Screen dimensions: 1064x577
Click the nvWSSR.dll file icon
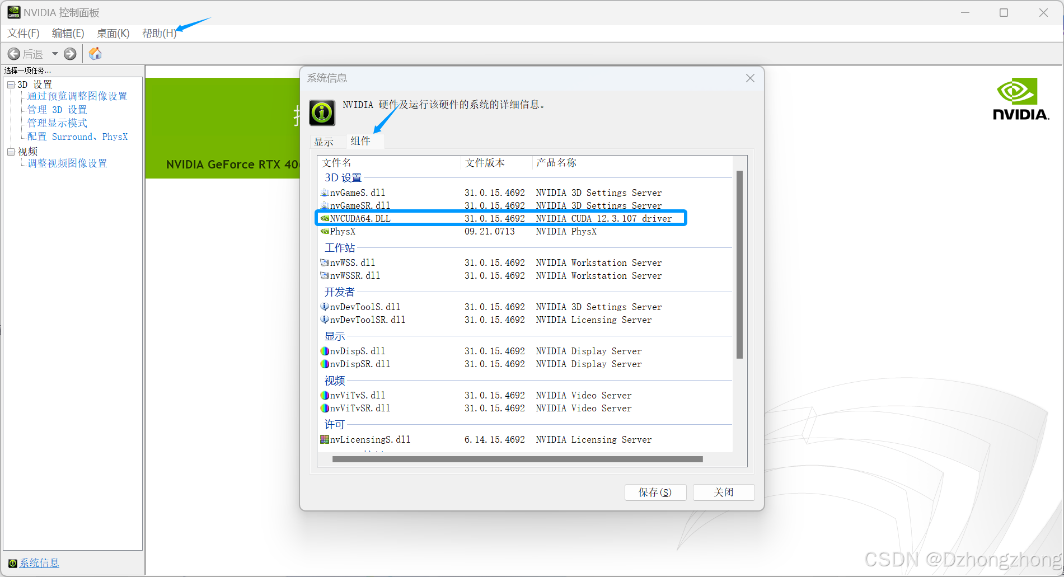coord(325,275)
